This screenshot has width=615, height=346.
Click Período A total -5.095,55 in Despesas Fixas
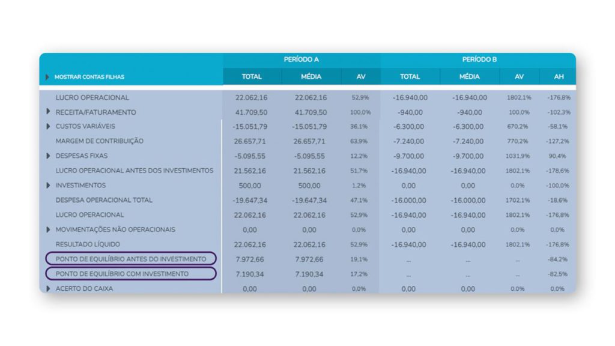click(x=250, y=156)
